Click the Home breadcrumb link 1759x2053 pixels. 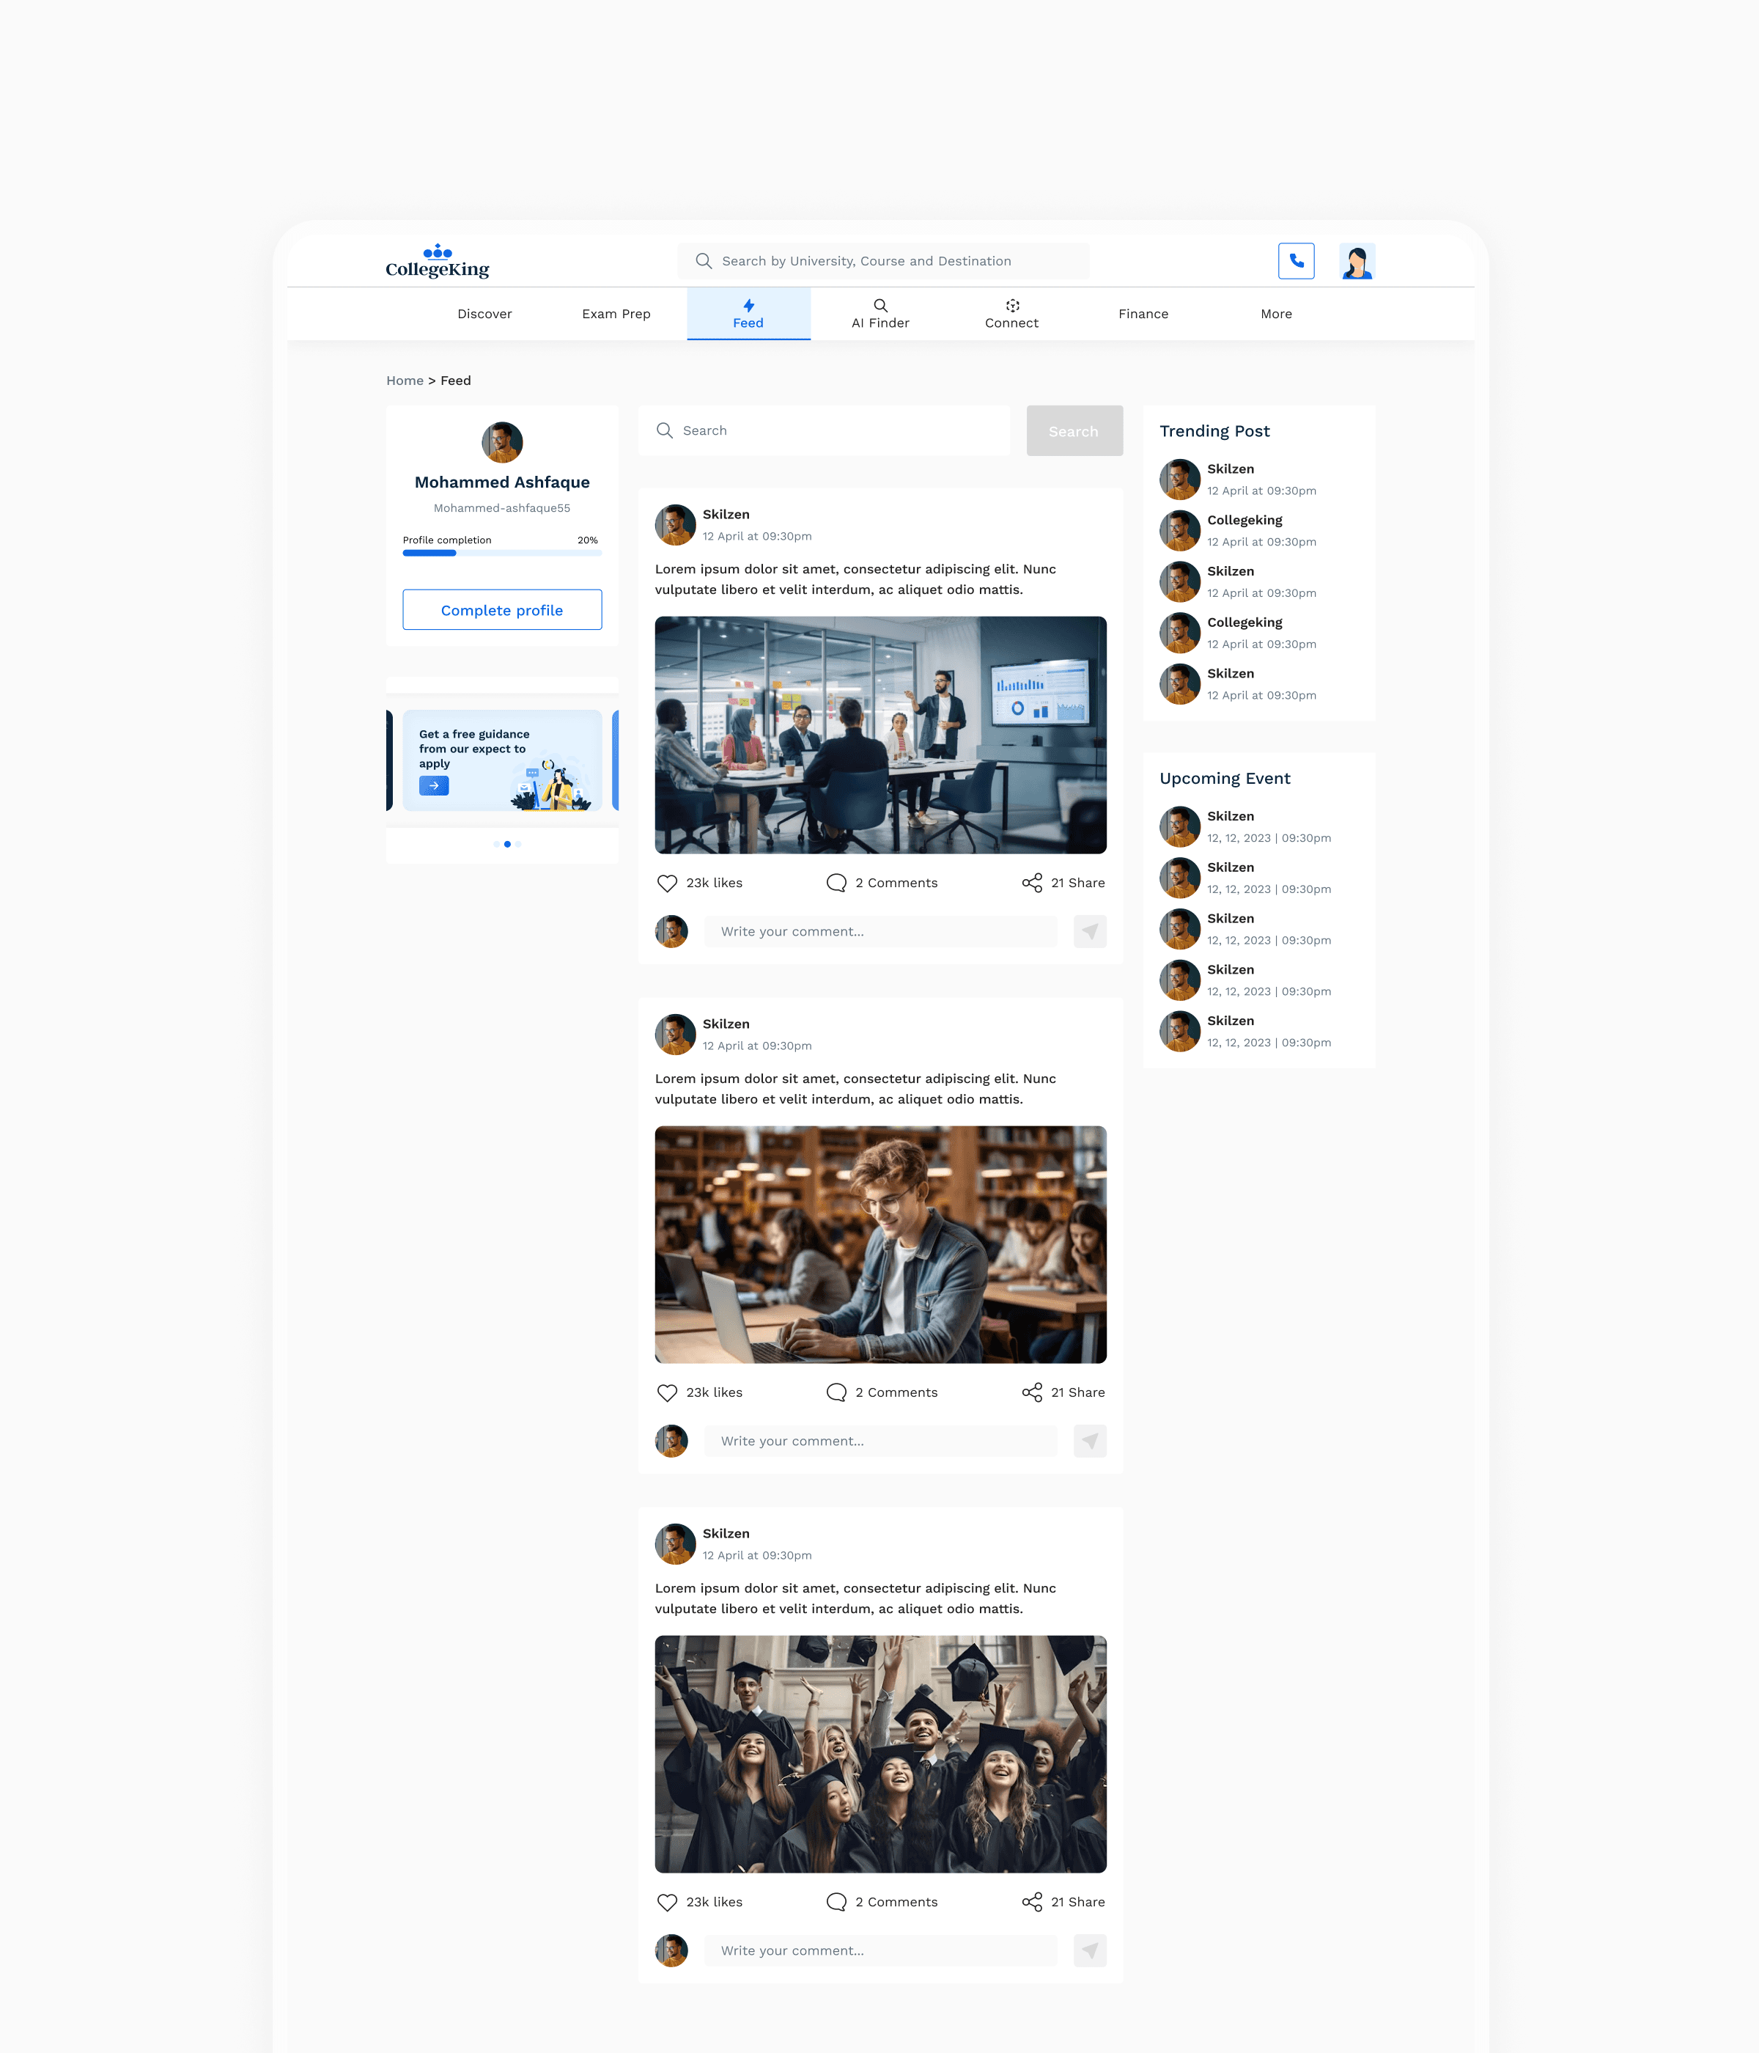[404, 381]
